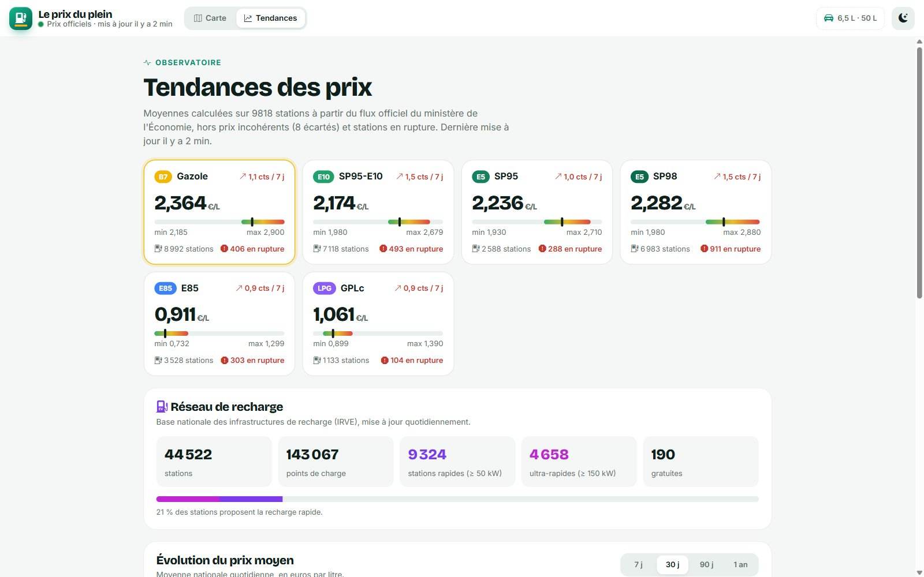Click the 9 324 stations rapides tile
Image resolution: width=924 pixels, height=577 pixels.
[457, 462]
